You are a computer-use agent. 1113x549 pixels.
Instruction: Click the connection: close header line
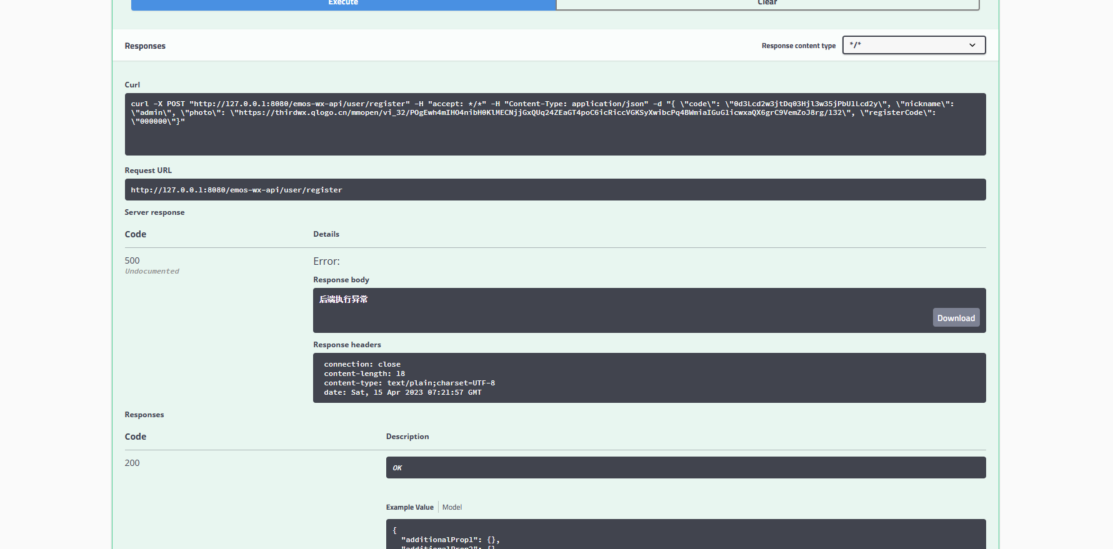[362, 364]
